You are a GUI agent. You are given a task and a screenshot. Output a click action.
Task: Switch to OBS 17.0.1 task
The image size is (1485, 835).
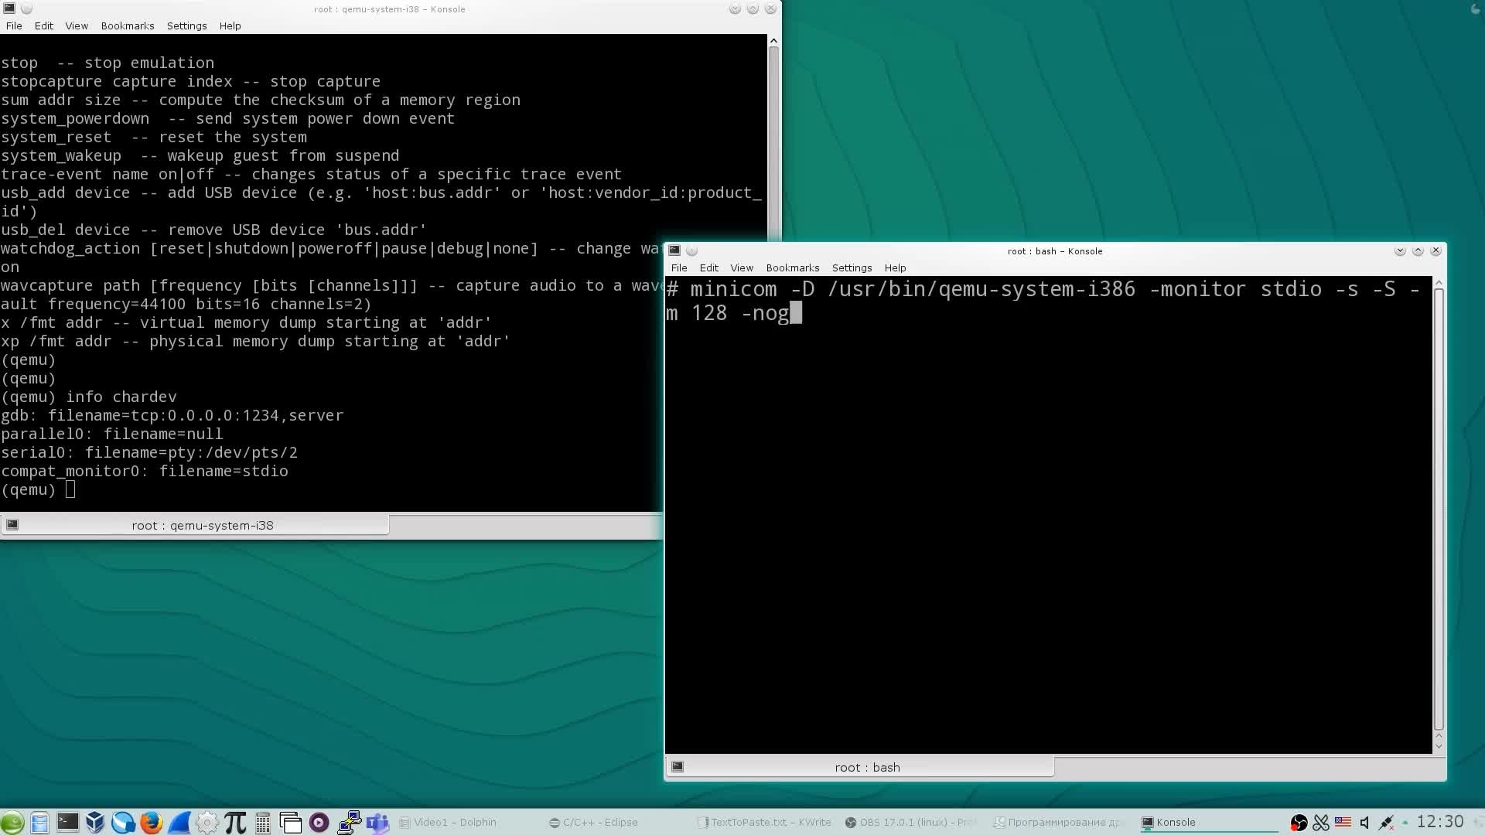pos(911,822)
